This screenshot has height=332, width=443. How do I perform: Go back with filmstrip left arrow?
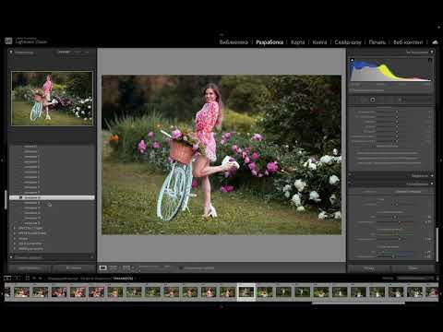(34, 279)
